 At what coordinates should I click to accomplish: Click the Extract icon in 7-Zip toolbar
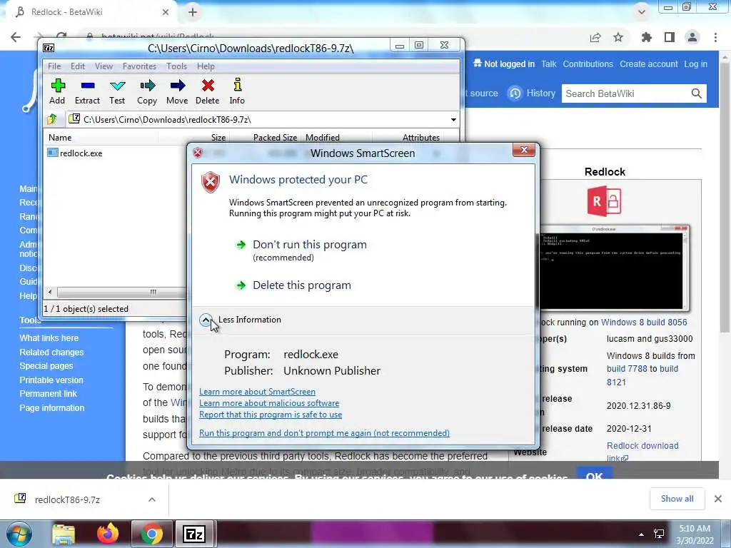(x=88, y=86)
